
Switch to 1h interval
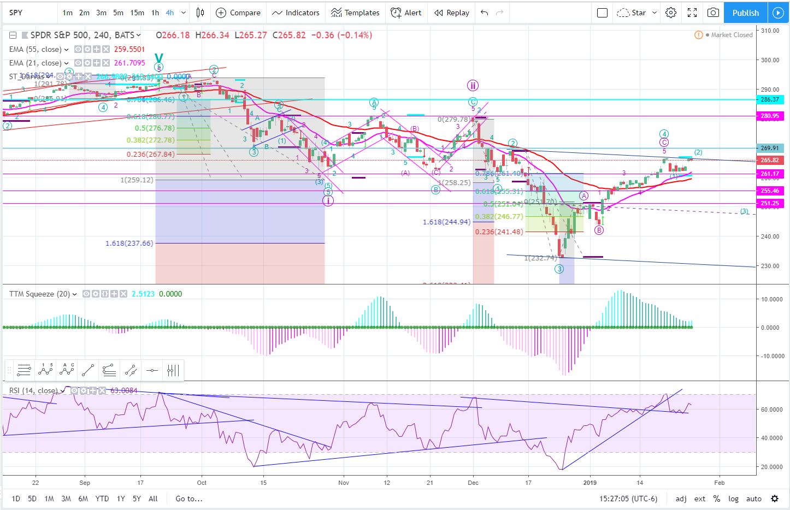coord(155,13)
